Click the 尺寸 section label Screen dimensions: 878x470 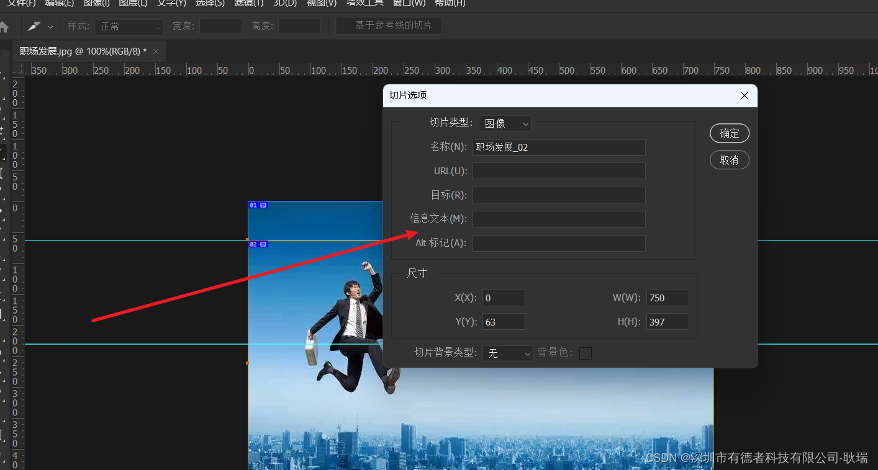[x=417, y=273]
